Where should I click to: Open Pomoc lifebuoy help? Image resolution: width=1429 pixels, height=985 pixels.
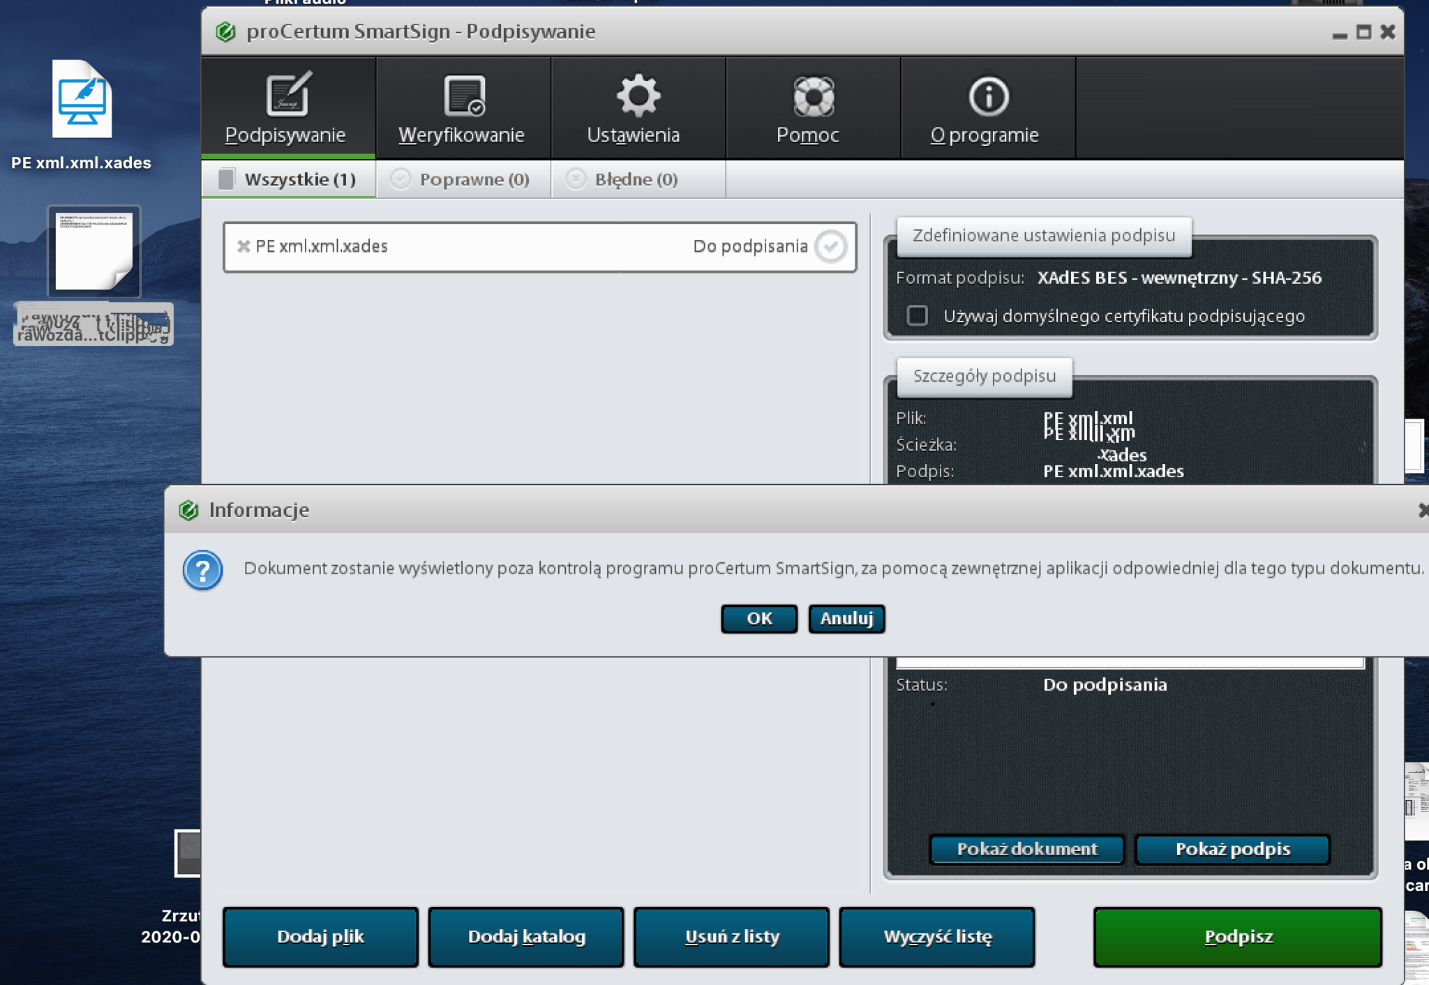tap(813, 107)
